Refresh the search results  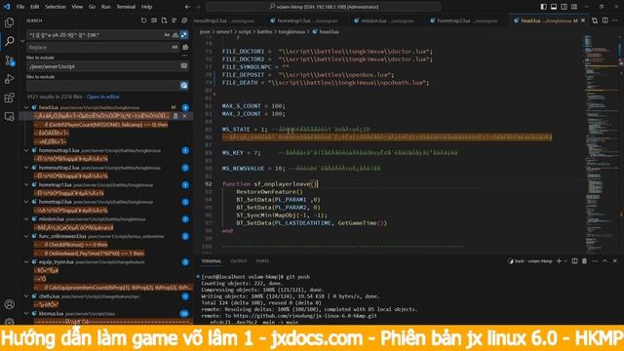143,20
